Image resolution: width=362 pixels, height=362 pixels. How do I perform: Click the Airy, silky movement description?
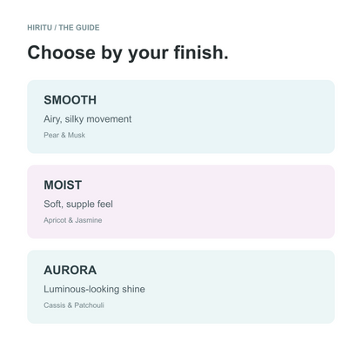(x=88, y=119)
